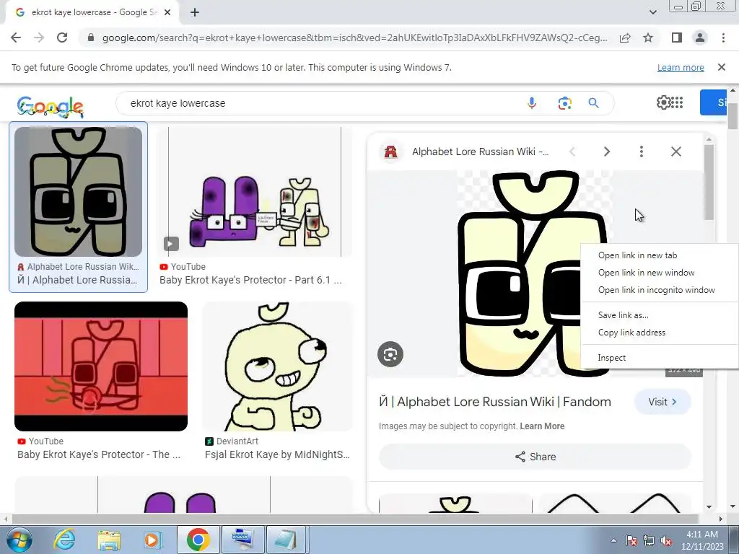
Task: Click the network tray icon
Action: tap(649, 540)
